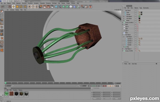Click the brown material tag on Boole
Viewport: 160px width, 102px height.
pos(139,20)
